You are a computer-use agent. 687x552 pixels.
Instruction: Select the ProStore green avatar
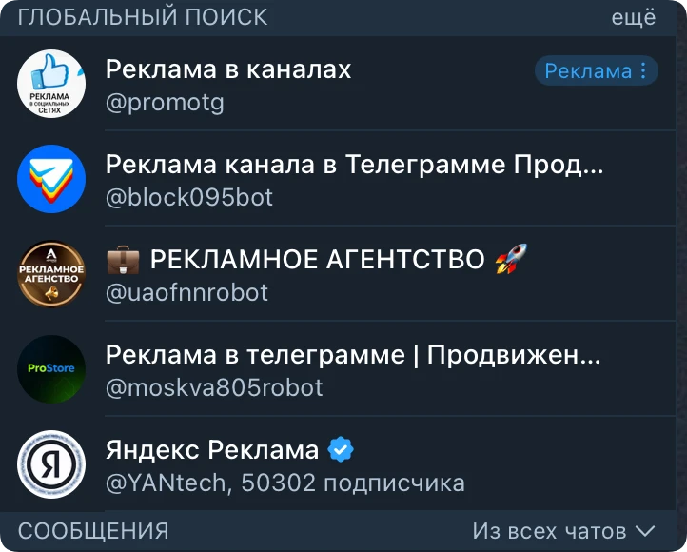(51, 369)
